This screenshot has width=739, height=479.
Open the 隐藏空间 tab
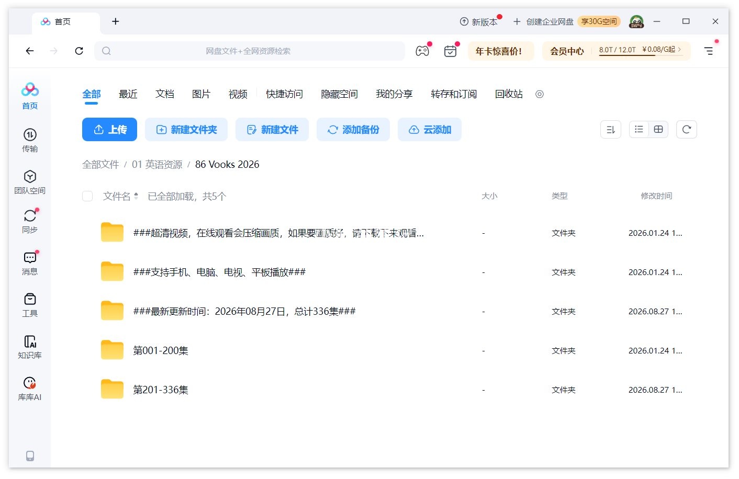point(340,94)
